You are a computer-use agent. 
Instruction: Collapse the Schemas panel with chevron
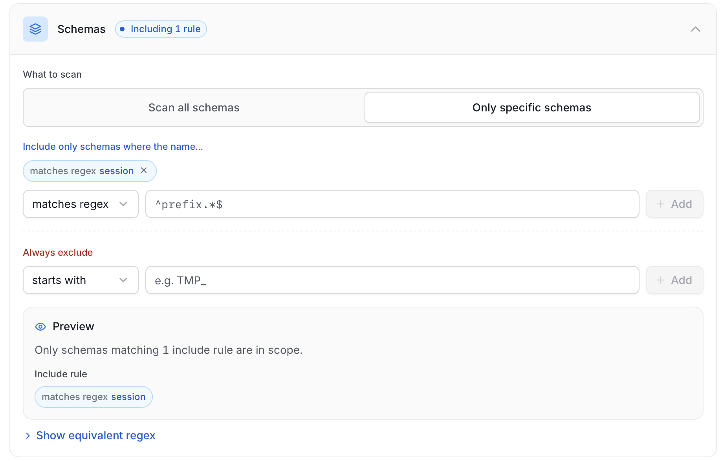[695, 29]
